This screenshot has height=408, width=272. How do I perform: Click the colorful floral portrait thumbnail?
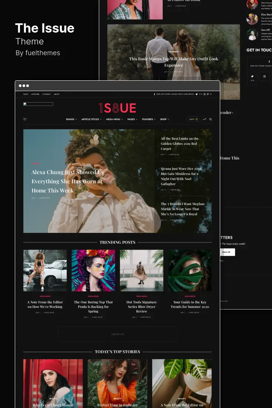93,270
